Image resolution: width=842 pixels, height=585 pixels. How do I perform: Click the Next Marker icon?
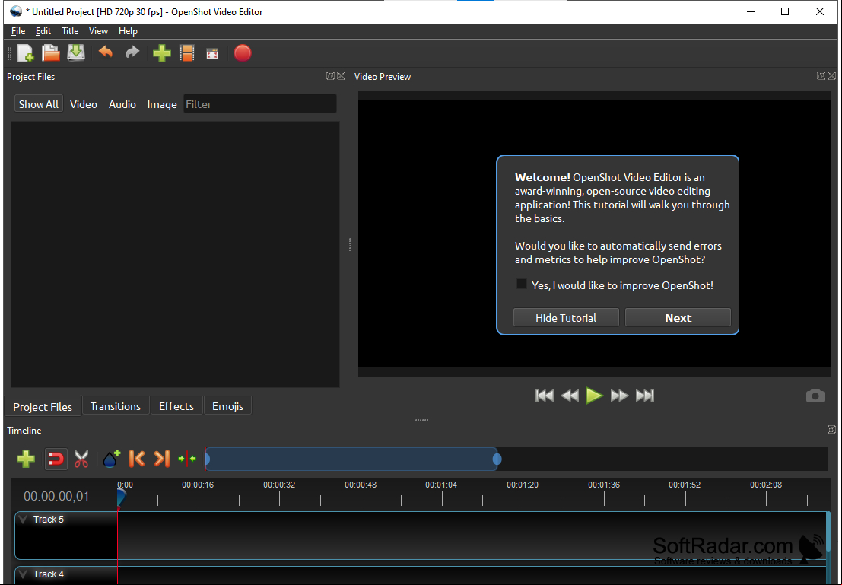point(162,459)
